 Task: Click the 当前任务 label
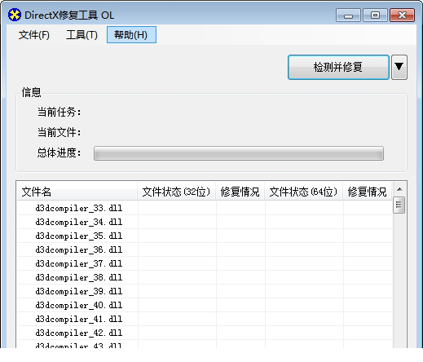[x=59, y=112]
